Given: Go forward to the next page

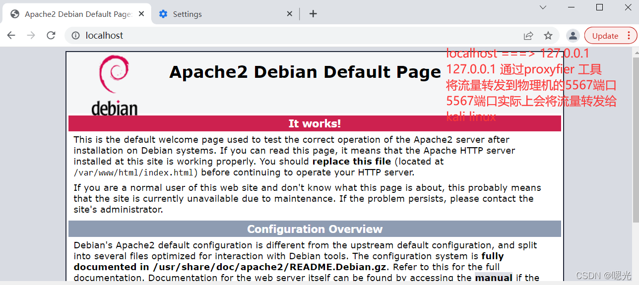Looking at the screenshot, I should (x=31, y=35).
